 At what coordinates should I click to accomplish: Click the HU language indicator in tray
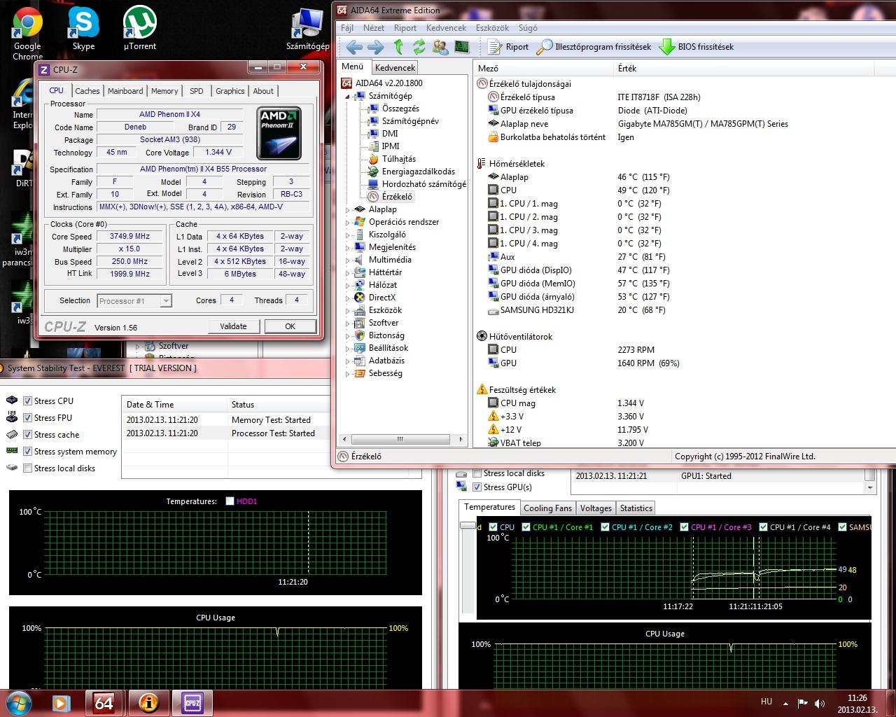(766, 702)
